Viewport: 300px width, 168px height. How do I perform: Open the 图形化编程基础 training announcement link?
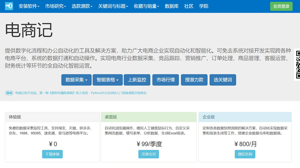pos(81,93)
